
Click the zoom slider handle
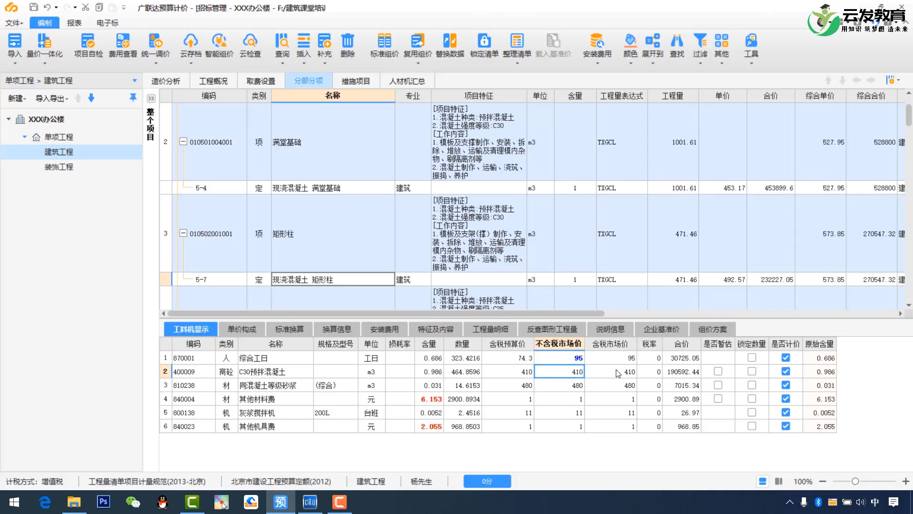[x=855, y=481]
